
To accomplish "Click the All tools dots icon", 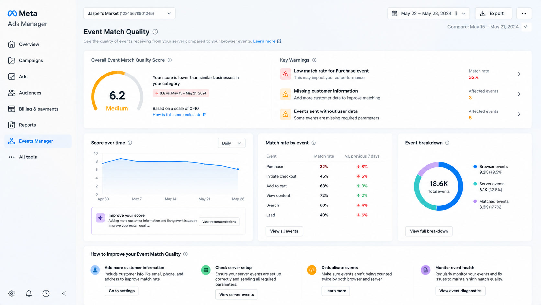I will click(x=12, y=157).
